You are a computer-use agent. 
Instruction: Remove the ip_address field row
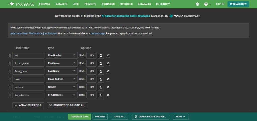(108, 95)
